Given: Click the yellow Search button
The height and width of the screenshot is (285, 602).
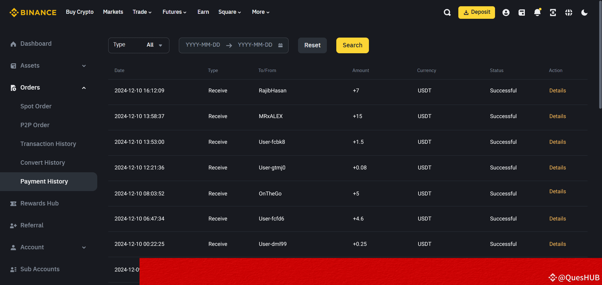Looking at the screenshot, I should [353, 45].
